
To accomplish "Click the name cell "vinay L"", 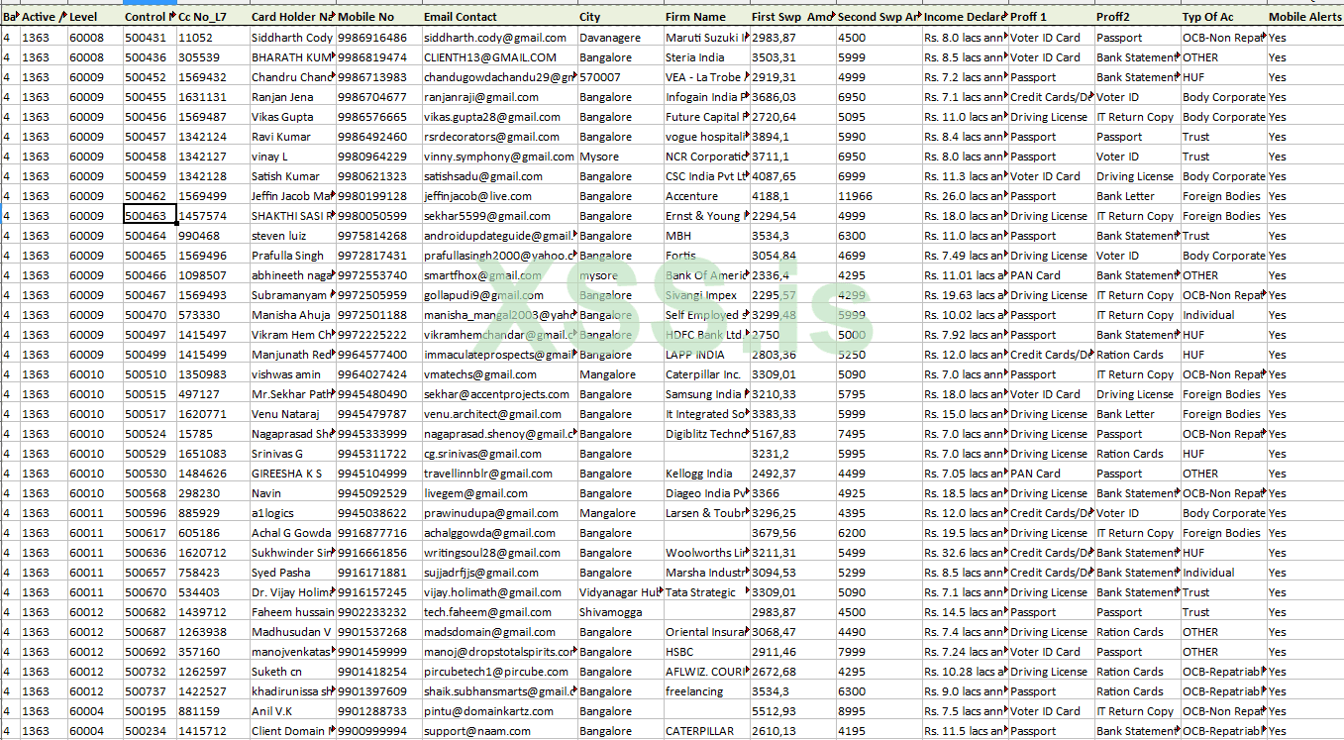I will pyautogui.click(x=292, y=157).
